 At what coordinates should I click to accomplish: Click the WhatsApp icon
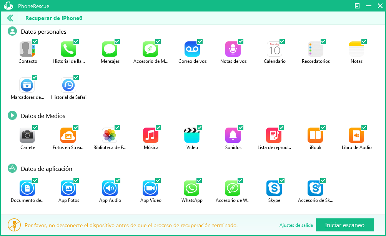pos(191,188)
